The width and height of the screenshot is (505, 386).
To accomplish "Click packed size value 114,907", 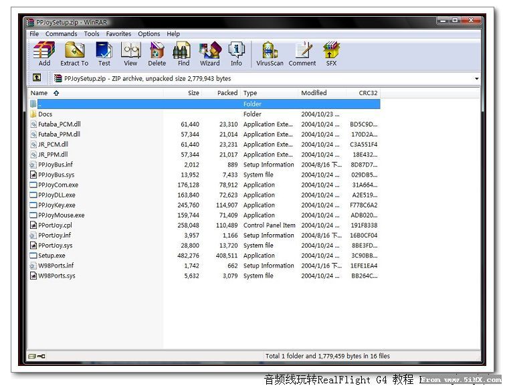I will pos(227,205).
